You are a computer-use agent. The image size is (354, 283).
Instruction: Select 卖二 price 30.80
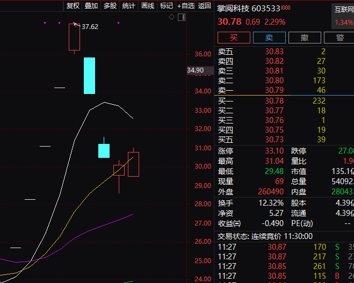coord(274,81)
